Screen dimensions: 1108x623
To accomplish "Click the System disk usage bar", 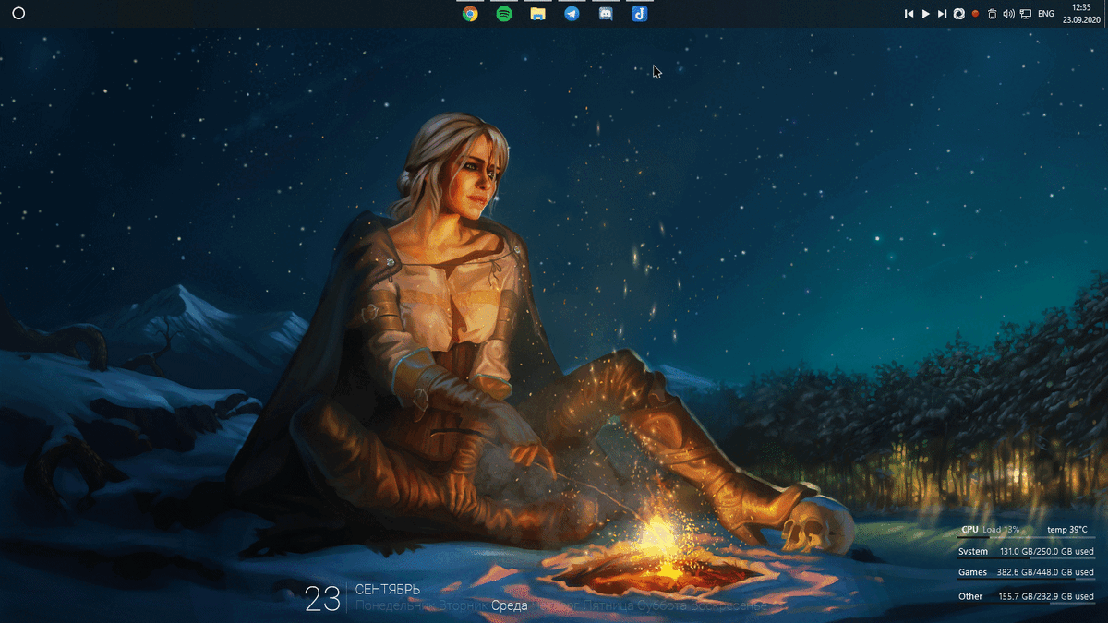I will [x=1026, y=560].
